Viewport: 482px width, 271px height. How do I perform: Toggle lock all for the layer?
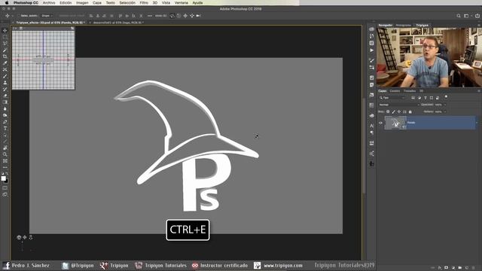coord(410,111)
